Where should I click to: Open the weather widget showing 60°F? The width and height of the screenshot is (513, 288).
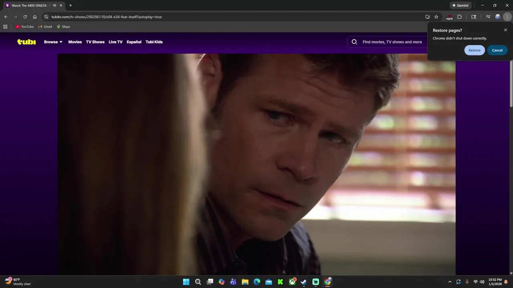[18, 282]
